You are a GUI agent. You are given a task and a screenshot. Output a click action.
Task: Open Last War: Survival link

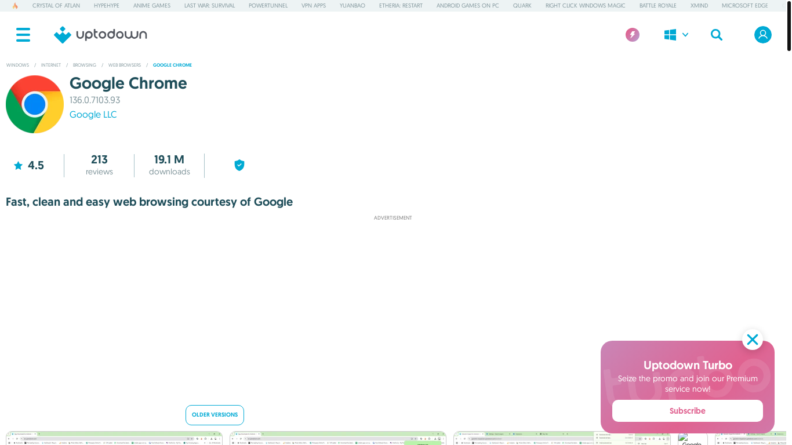click(x=209, y=6)
